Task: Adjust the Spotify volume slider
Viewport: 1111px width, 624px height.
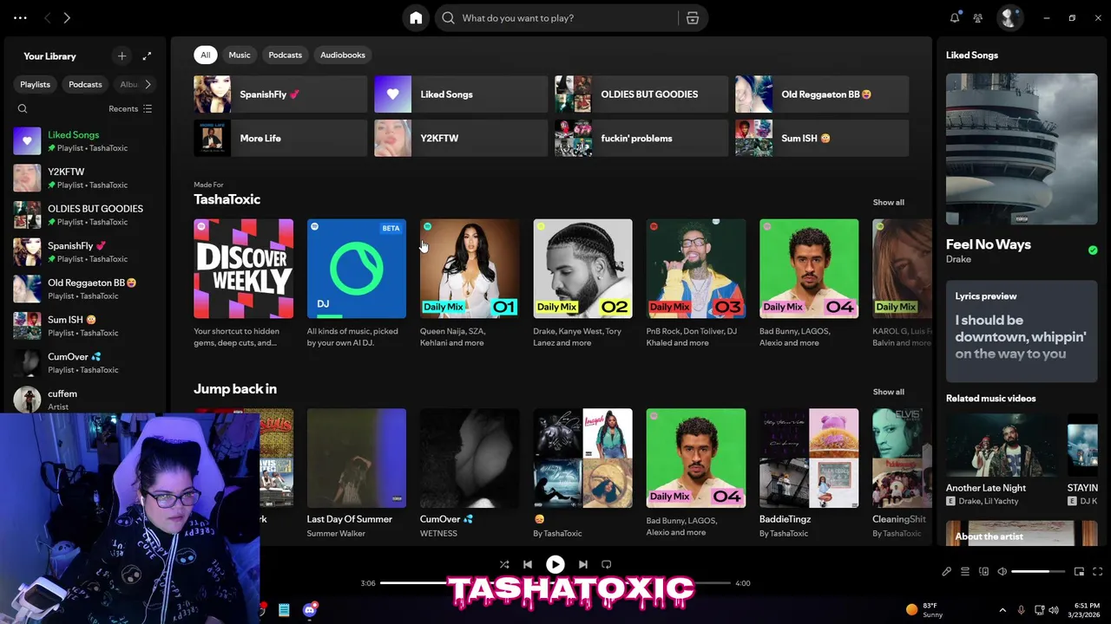Action: tap(1038, 572)
